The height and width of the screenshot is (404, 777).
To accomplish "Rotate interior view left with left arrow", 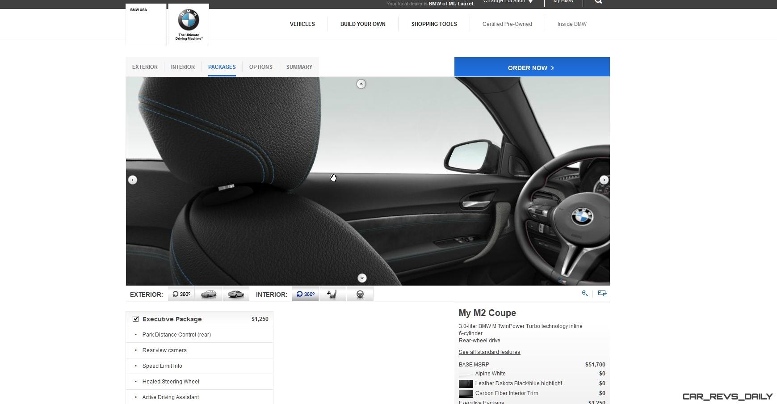I will point(133,180).
